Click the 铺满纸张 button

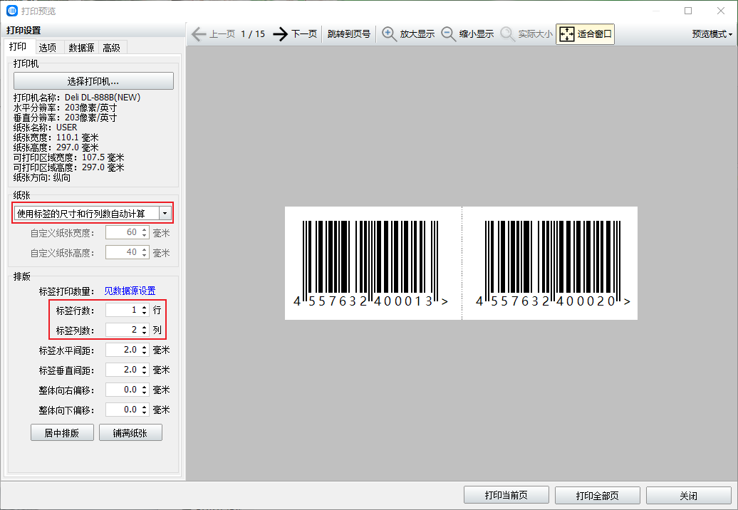(x=130, y=433)
